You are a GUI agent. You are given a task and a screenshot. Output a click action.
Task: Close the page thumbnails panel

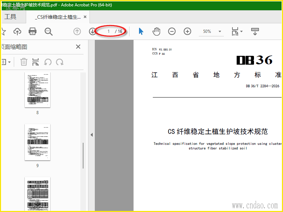(x=78, y=47)
